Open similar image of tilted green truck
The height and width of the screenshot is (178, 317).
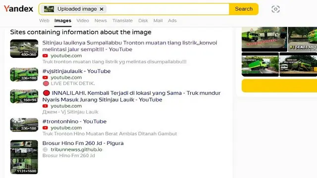coord(260,64)
